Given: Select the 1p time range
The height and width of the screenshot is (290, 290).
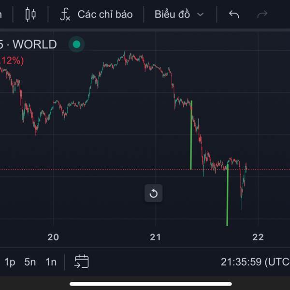Looking at the screenshot, I should [x=10, y=262].
